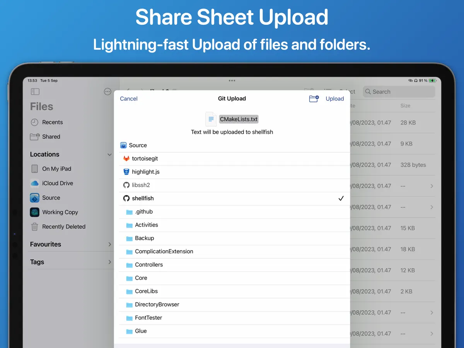This screenshot has height=348, width=464.
Task: Toggle the checkmark on shellfish repository
Action: coord(341,198)
